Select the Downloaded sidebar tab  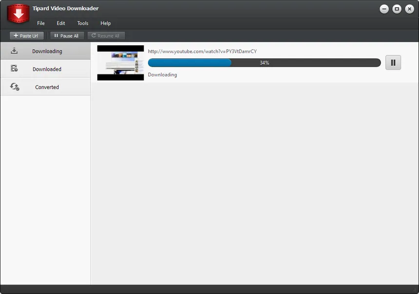[x=45, y=69]
